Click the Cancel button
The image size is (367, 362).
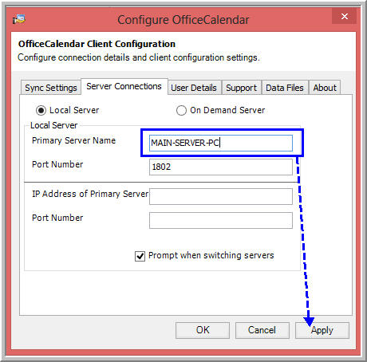pos(262,330)
